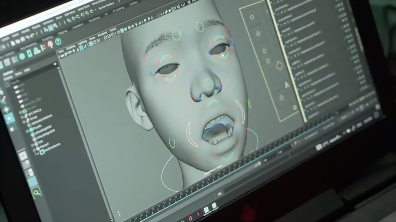The width and height of the screenshot is (396, 222).
Task: Toggle the highlighted selection mode icon in status line
Action: 51,28
